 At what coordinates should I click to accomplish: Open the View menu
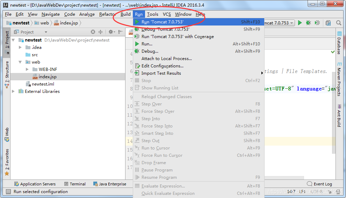tap(33, 14)
